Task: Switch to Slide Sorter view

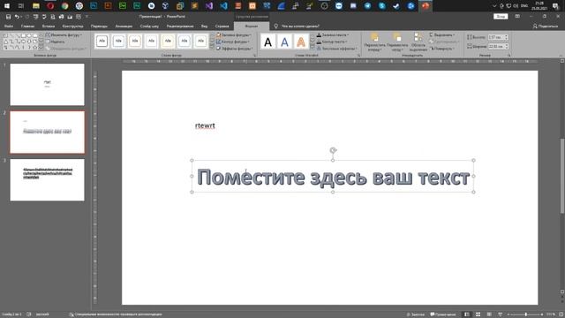Action: pos(478,314)
